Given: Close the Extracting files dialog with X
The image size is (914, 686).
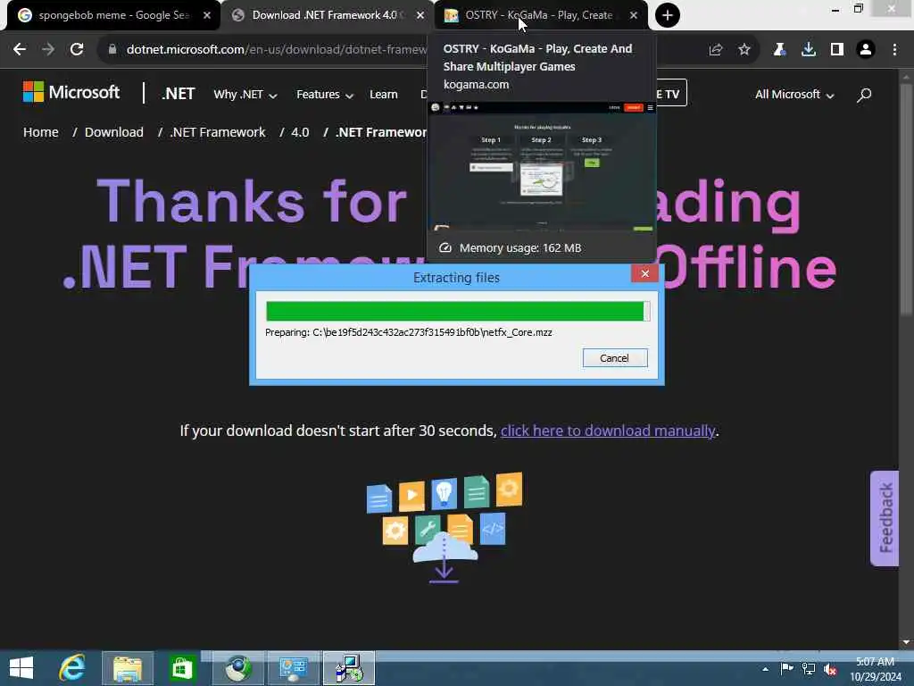Looking at the screenshot, I should tap(644, 273).
